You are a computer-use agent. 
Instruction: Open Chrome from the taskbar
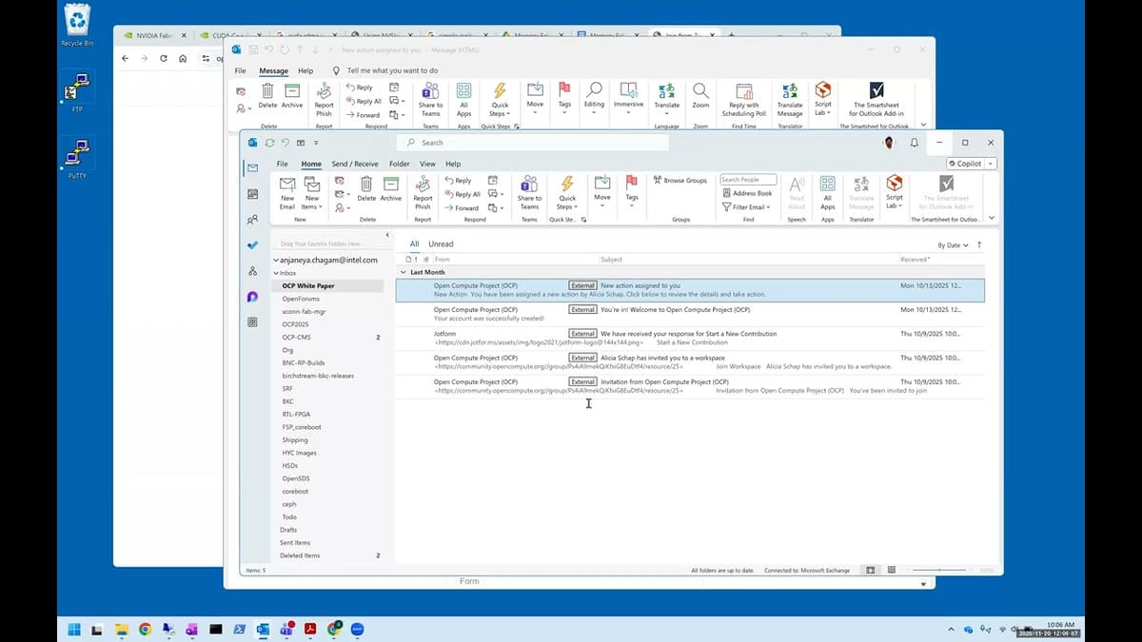[x=145, y=629]
